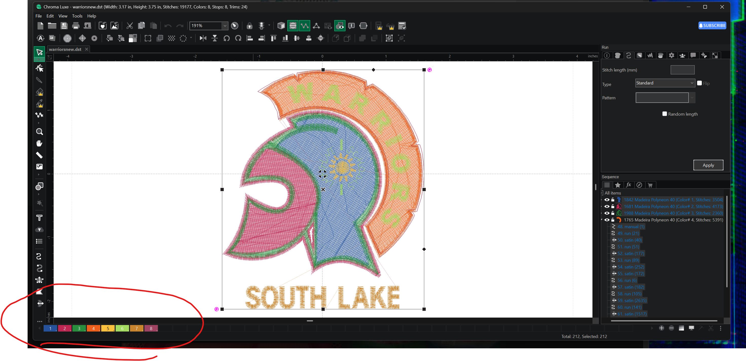
Task: Click the three dots at toolbar bottom
Action: point(40,321)
